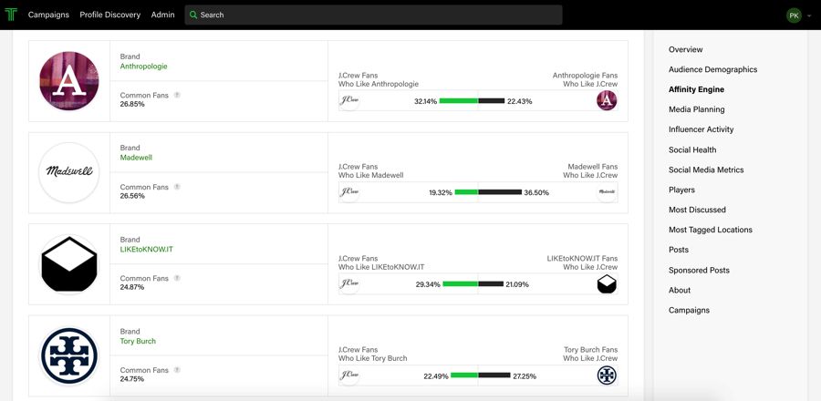Click the search magnifier icon
Image resolution: width=821 pixels, height=401 pixels.
pyautogui.click(x=193, y=15)
